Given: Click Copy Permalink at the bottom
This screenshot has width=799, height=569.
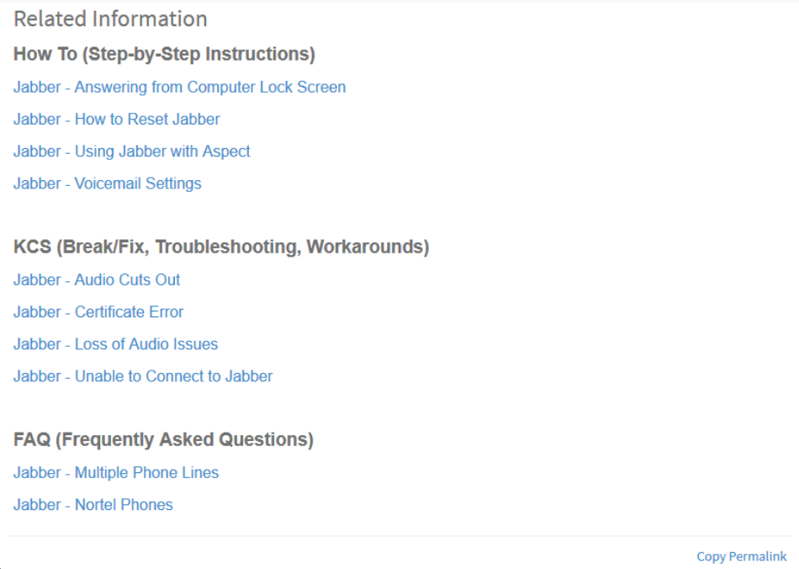Looking at the screenshot, I should (x=742, y=556).
